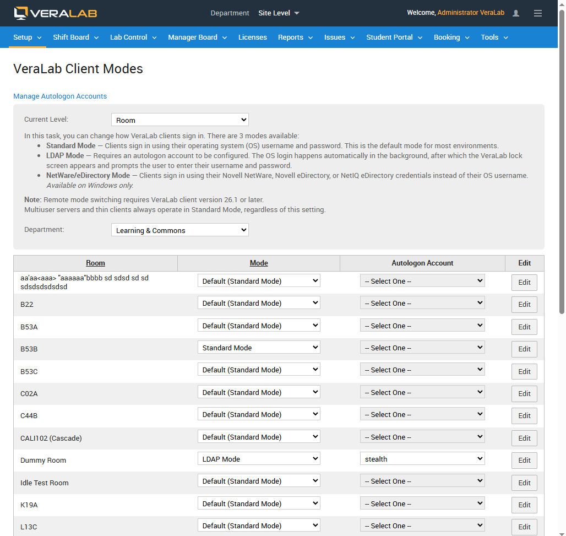
Task: Click Edit for Idle Test Room
Action: [x=524, y=483]
